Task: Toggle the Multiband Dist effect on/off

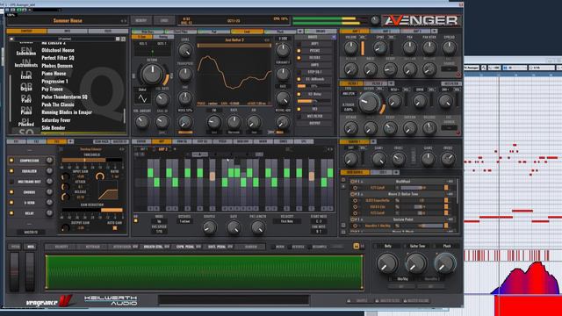Action: point(11,182)
